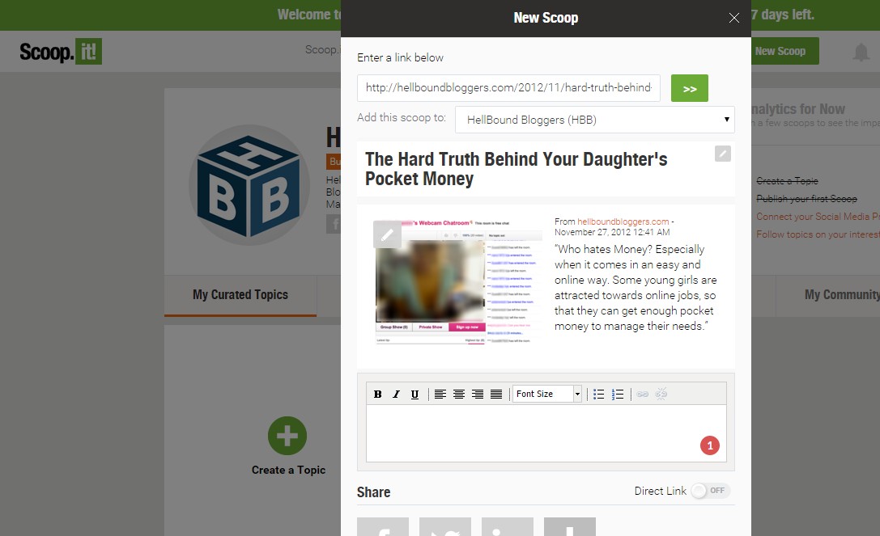Click the link URL input field
This screenshot has width=880, height=536.
click(508, 88)
